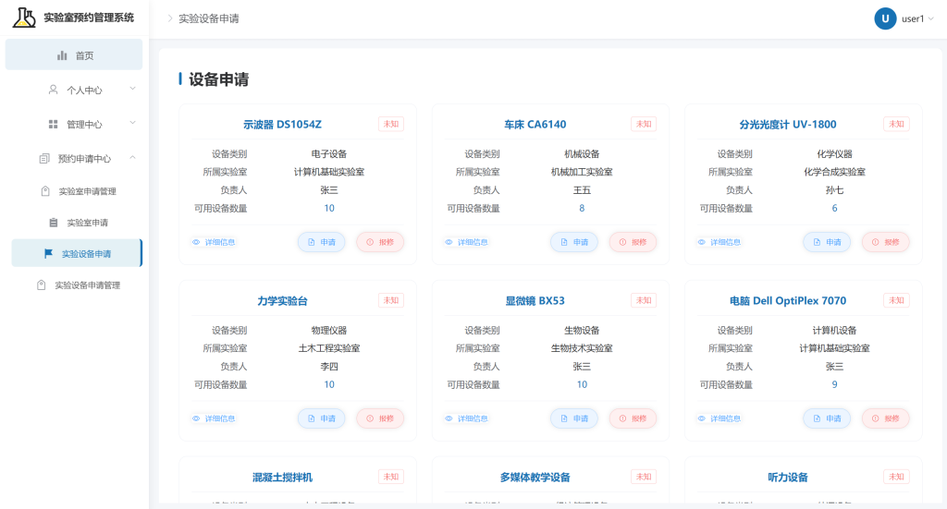Click quantity 8 on 车床 CA6140 card
Viewport: 947px width, 509px height.
click(x=582, y=208)
